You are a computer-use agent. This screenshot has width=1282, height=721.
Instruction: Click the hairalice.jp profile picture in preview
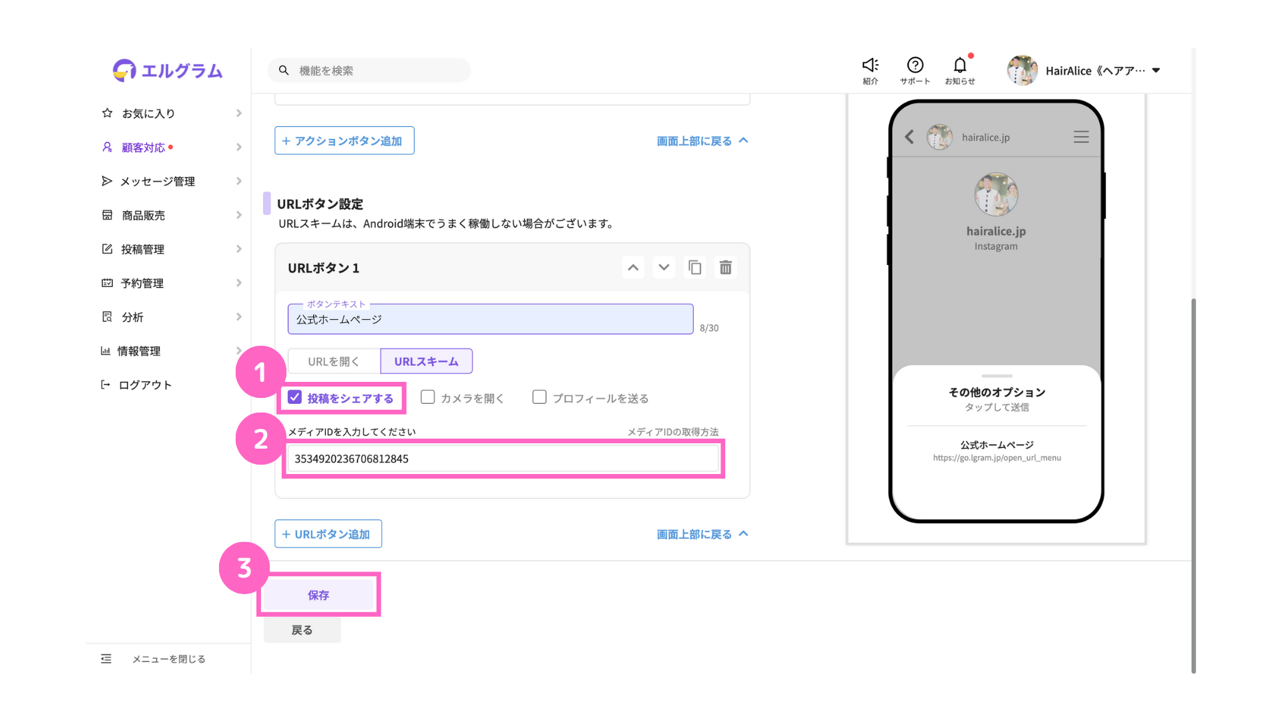point(996,194)
